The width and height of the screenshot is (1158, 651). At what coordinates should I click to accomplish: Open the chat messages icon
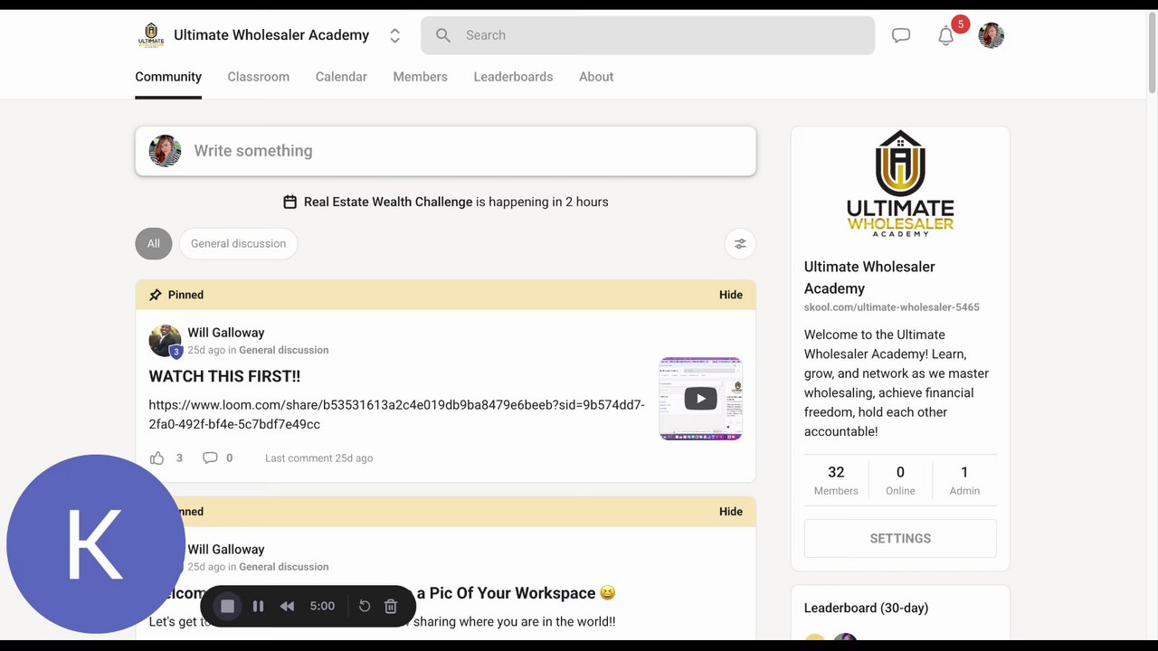coord(901,35)
